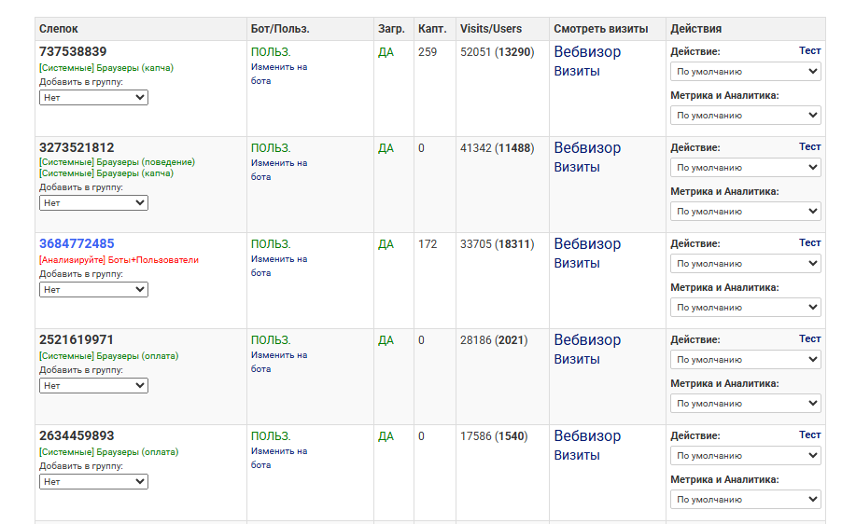Open Метрика и Аналитика dropdown for 3684772485
Screen dimensions: 856x524
745,308
